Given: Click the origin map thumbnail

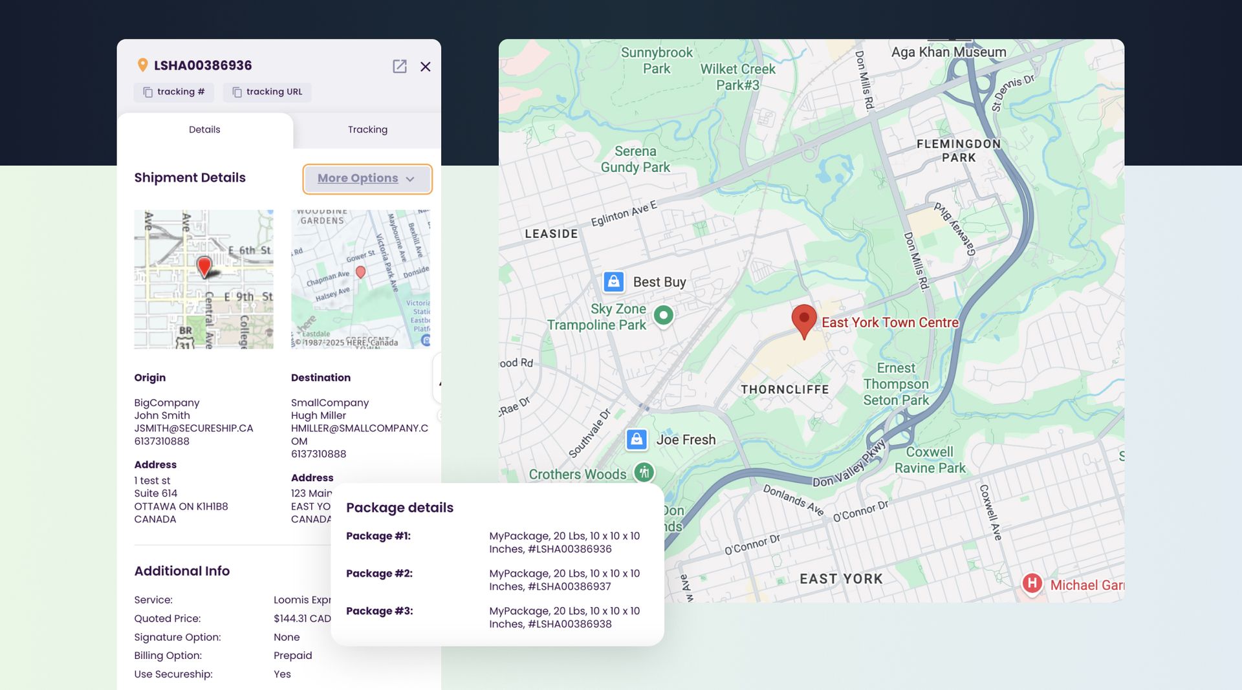Looking at the screenshot, I should 203,279.
